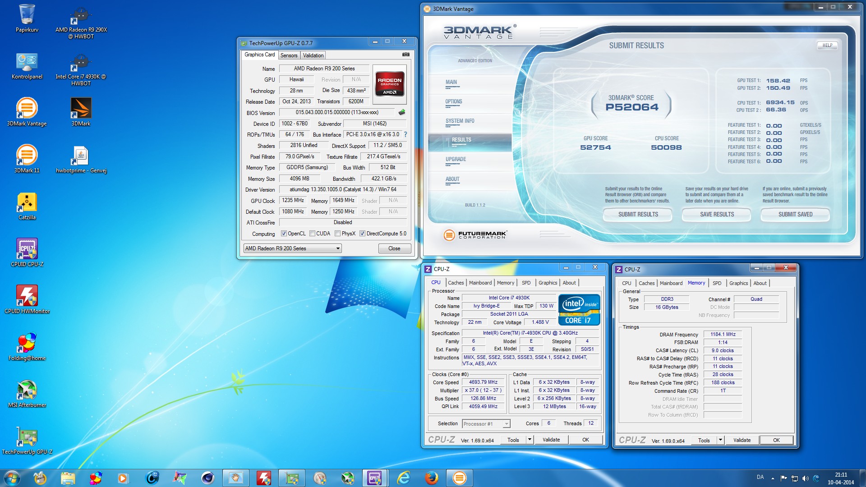This screenshot has width=866, height=487.
Task: Launch Catzilla desktop shortcut
Action: (x=27, y=206)
